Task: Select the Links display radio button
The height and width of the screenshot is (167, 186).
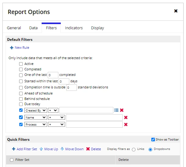Action: 133,149
